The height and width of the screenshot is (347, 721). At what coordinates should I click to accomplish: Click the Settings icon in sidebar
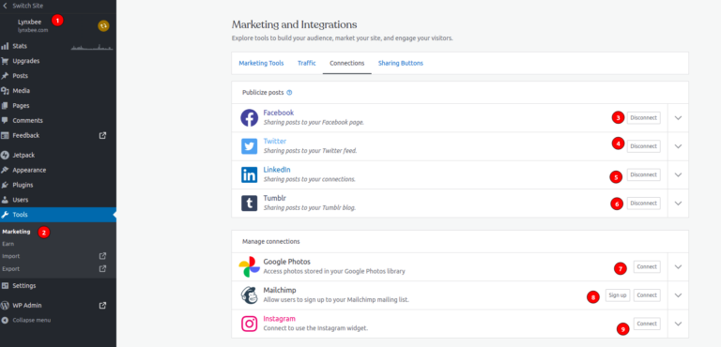(x=5, y=286)
